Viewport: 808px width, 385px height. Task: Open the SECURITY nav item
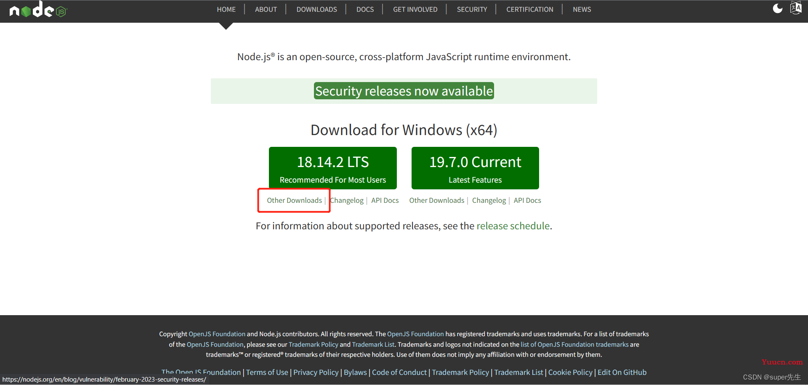click(472, 9)
